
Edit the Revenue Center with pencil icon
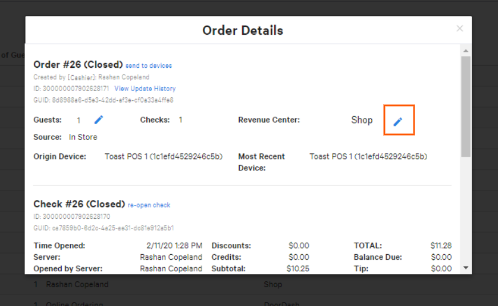(x=398, y=121)
